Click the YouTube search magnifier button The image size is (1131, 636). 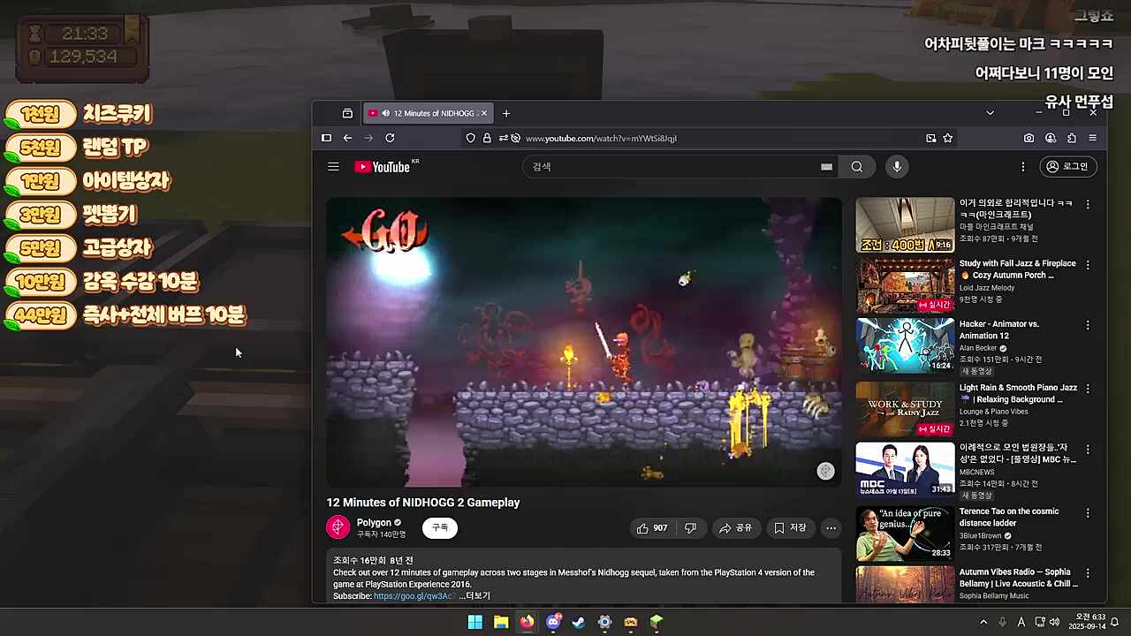point(856,167)
